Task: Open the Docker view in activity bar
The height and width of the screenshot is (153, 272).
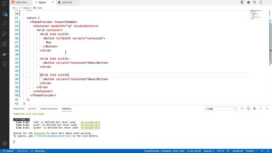Action: [5, 54]
